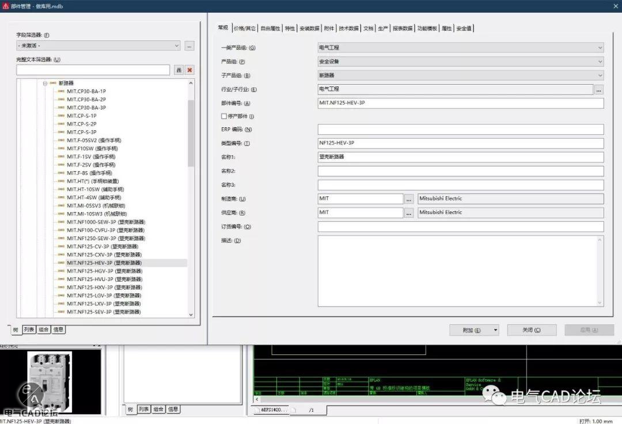
Task: Select MIT.F-05SV2 (操作手柄) in the tree
Action: [94, 141]
